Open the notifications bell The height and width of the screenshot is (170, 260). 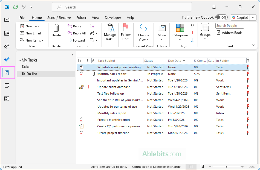pyautogui.click(x=214, y=7)
